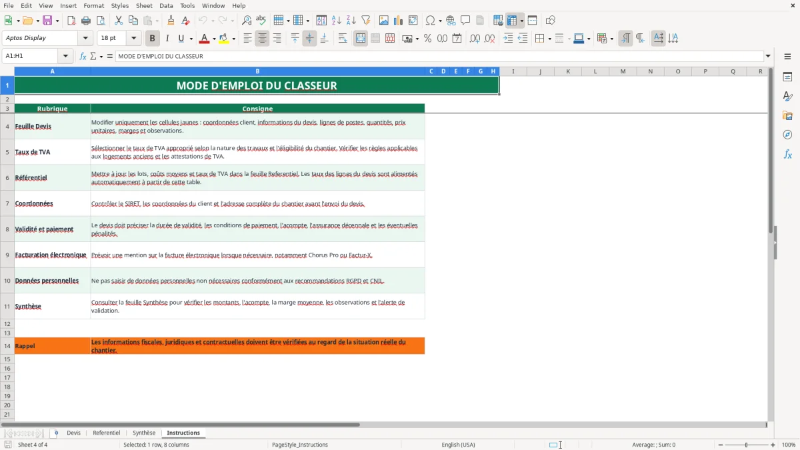Toggle Wrap Text

[343, 39]
